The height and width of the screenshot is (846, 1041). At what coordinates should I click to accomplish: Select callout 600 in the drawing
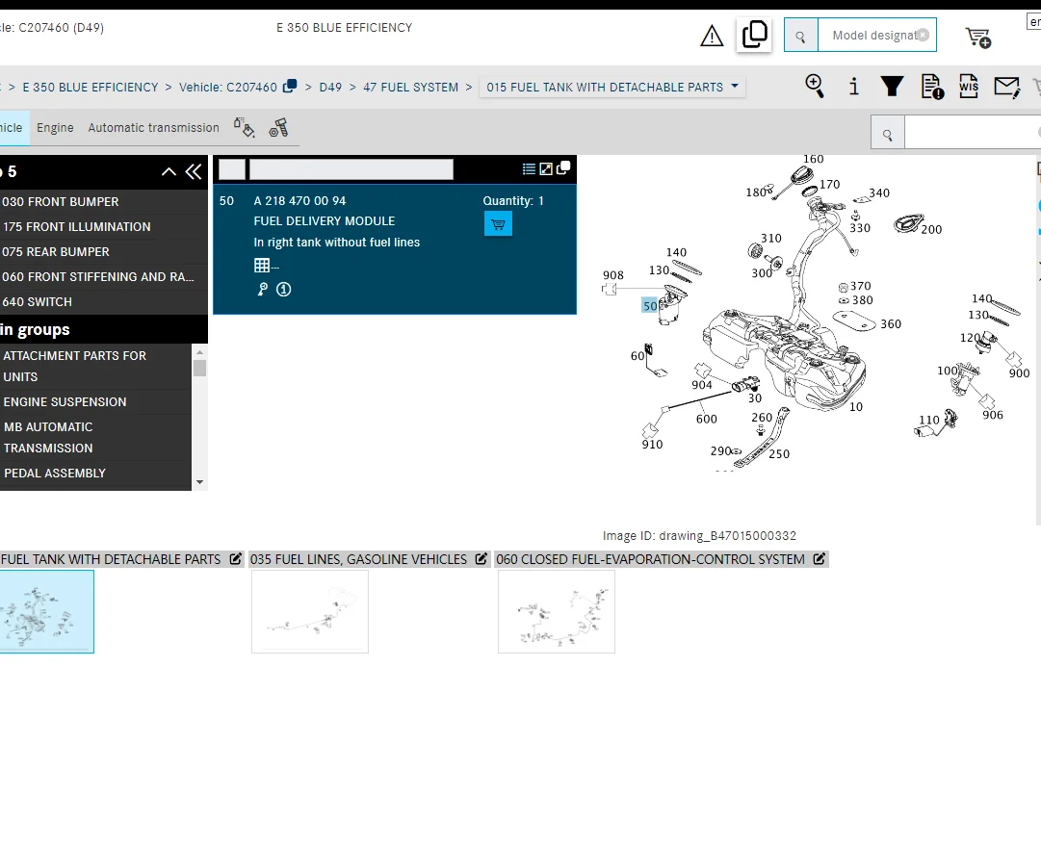tap(707, 420)
